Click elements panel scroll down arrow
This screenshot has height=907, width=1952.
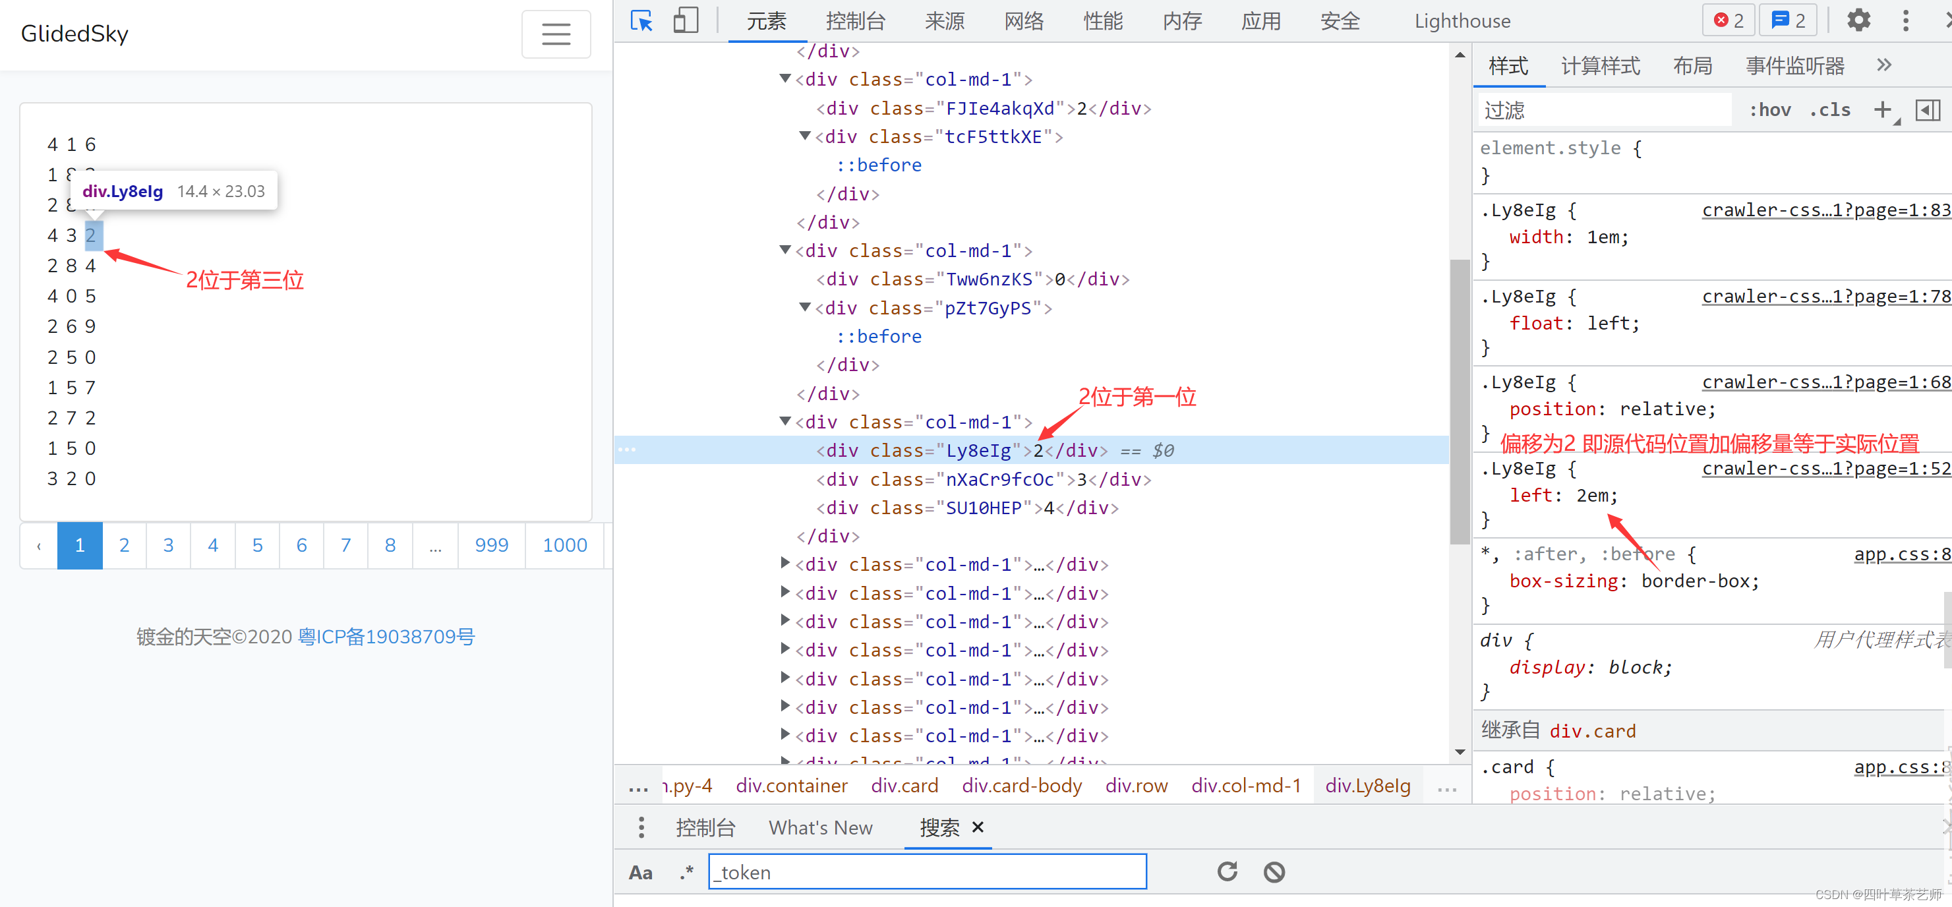pyautogui.click(x=1460, y=752)
